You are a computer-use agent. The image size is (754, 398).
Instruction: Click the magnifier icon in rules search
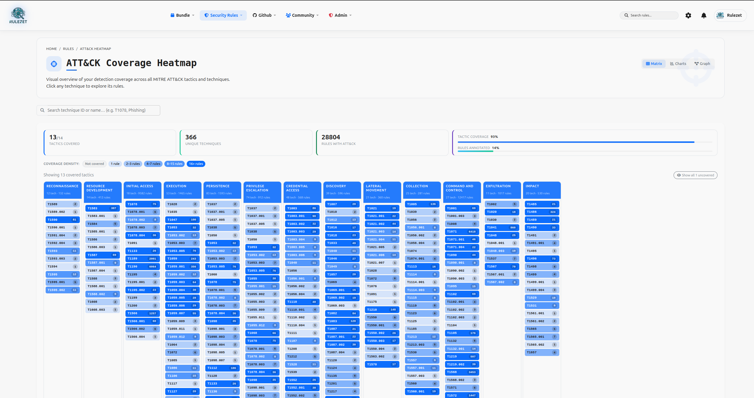pyautogui.click(x=626, y=15)
